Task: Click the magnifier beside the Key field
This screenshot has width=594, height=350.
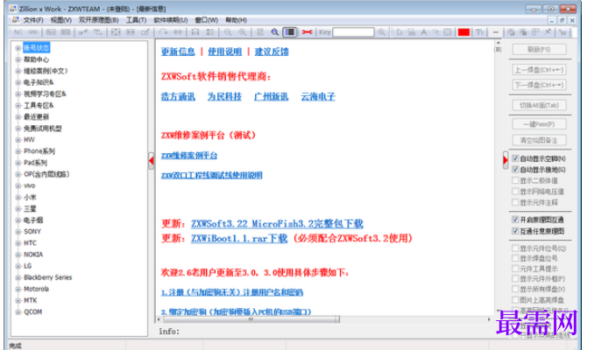Action: [x=381, y=32]
